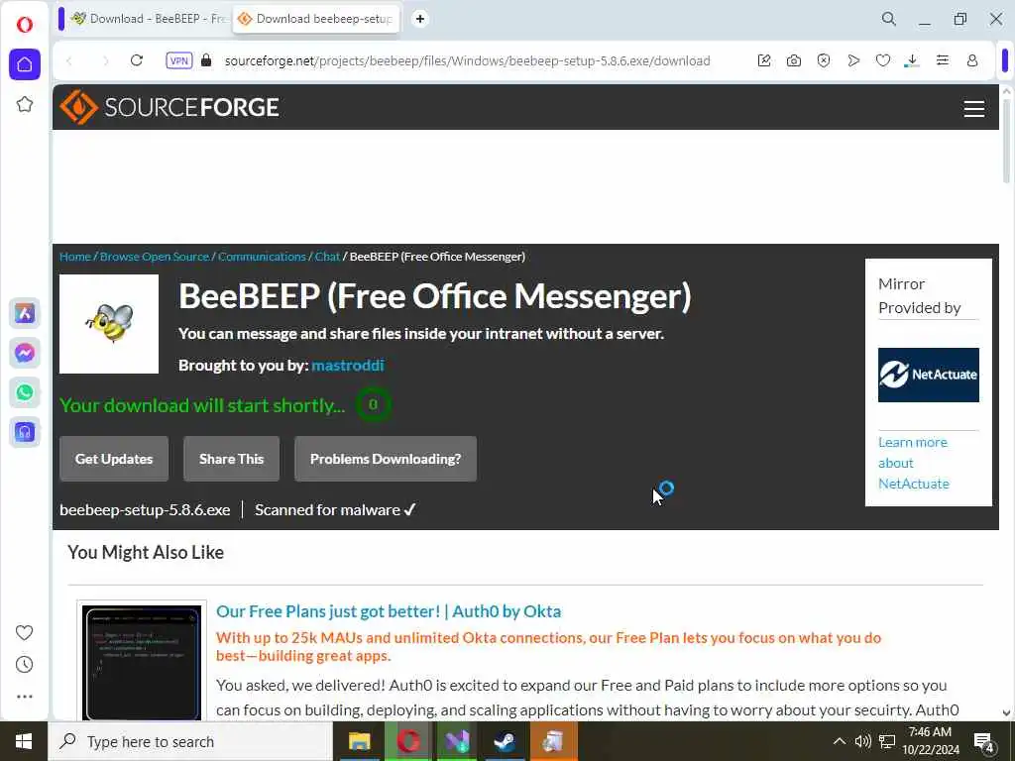Click the Opera logo menu icon
The width and height of the screenshot is (1015, 761).
(25, 25)
